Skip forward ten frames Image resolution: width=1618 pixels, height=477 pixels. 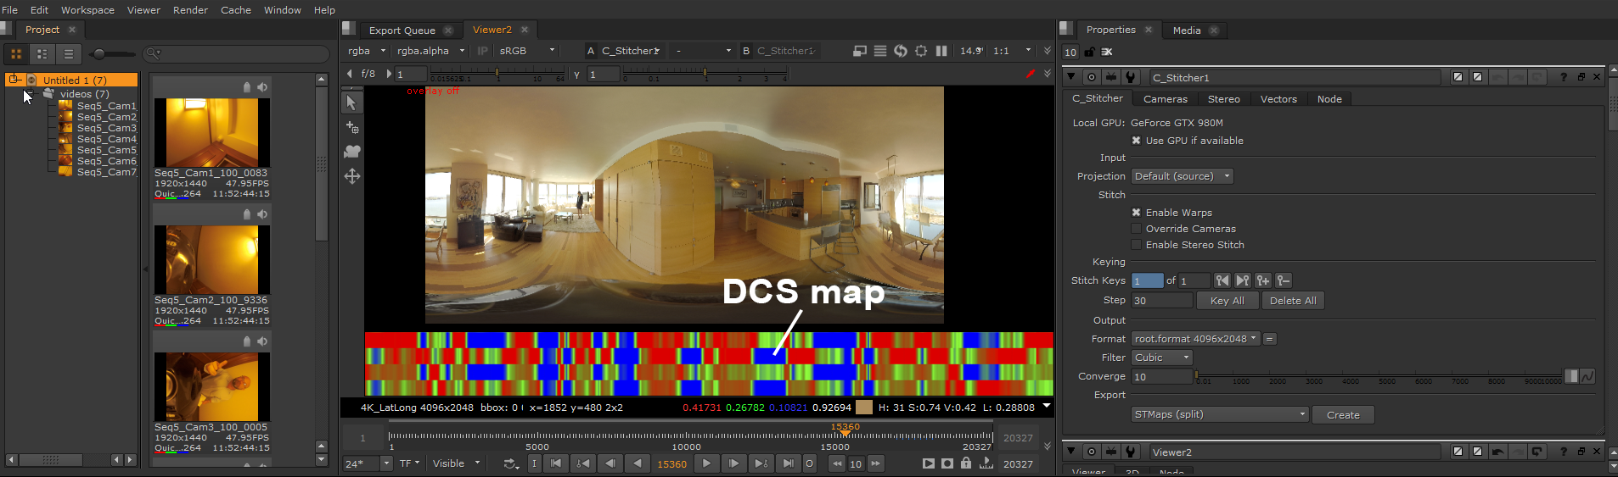[x=875, y=463]
